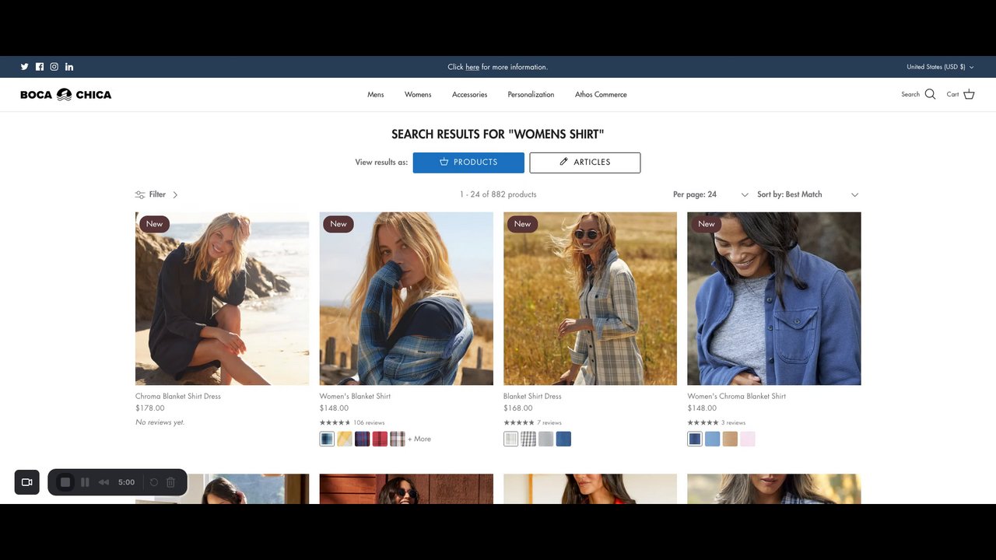Restart the recording
Image resolution: width=996 pixels, height=560 pixels.
[154, 482]
